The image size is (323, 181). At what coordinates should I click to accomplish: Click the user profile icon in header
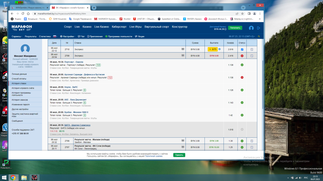[251, 28]
